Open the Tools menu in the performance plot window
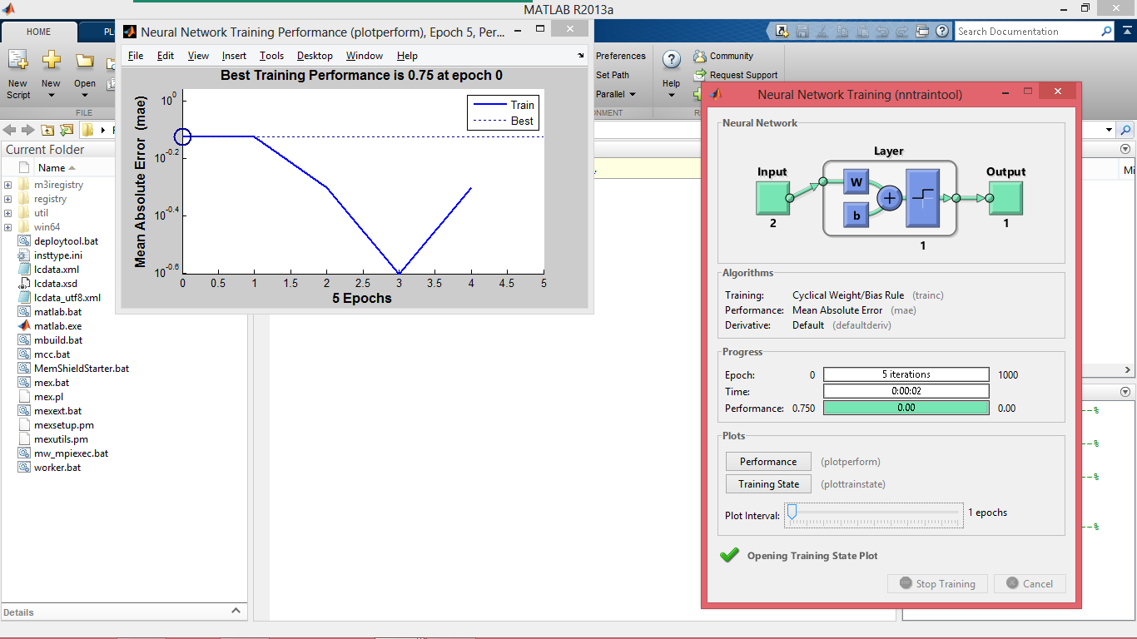This screenshot has width=1137, height=639. [x=271, y=56]
